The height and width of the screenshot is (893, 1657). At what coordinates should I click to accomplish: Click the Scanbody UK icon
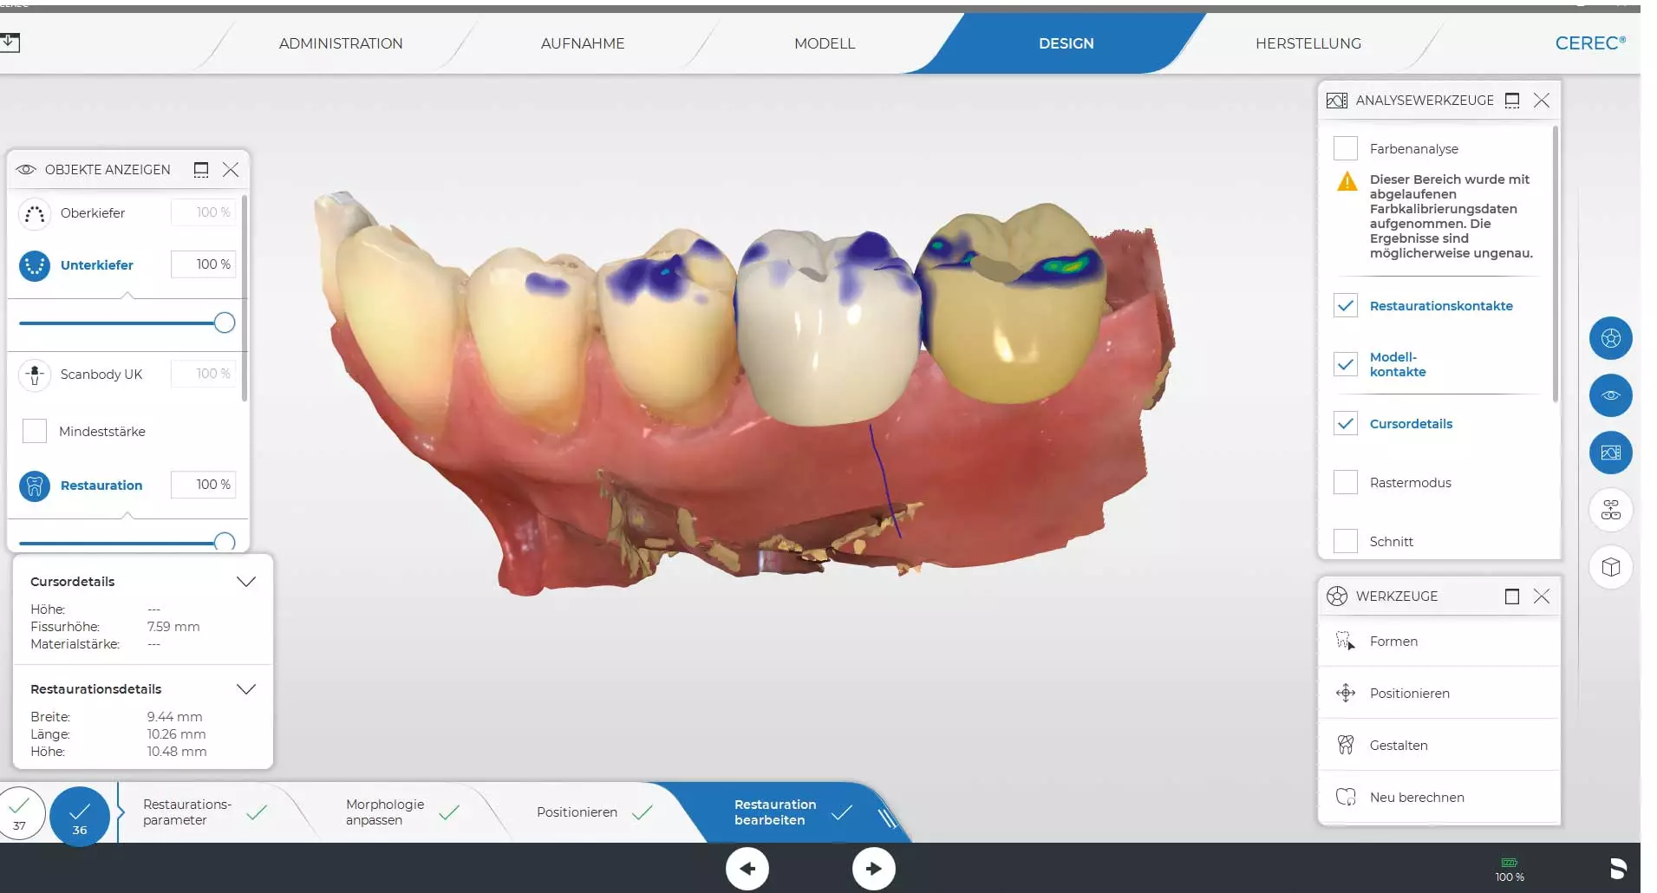click(x=35, y=375)
